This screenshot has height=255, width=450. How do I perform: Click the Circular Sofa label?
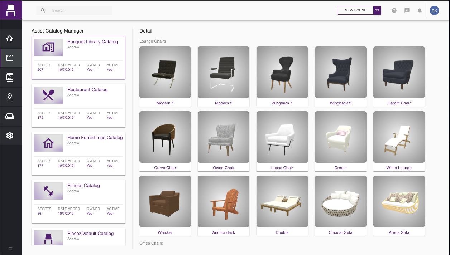point(341,232)
